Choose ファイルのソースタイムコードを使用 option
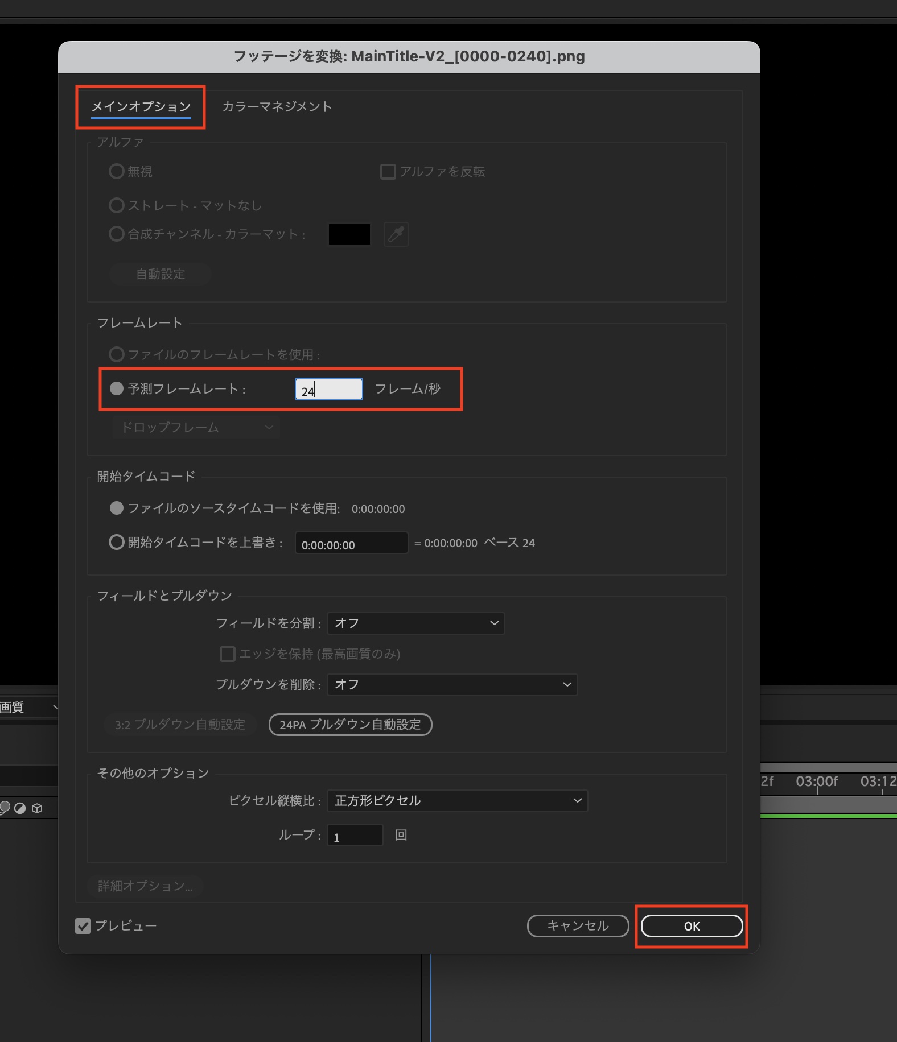 (117, 508)
